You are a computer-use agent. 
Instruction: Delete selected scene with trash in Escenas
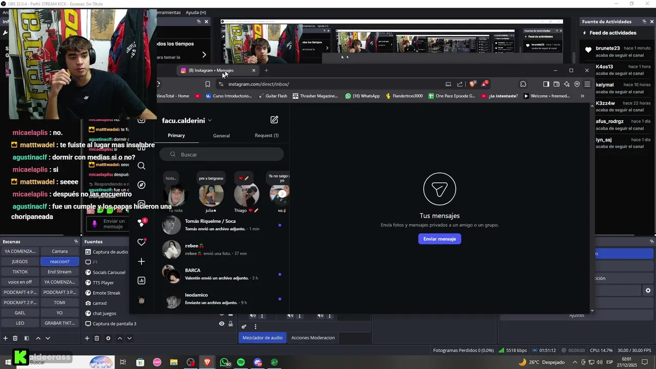click(x=15, y=338)
